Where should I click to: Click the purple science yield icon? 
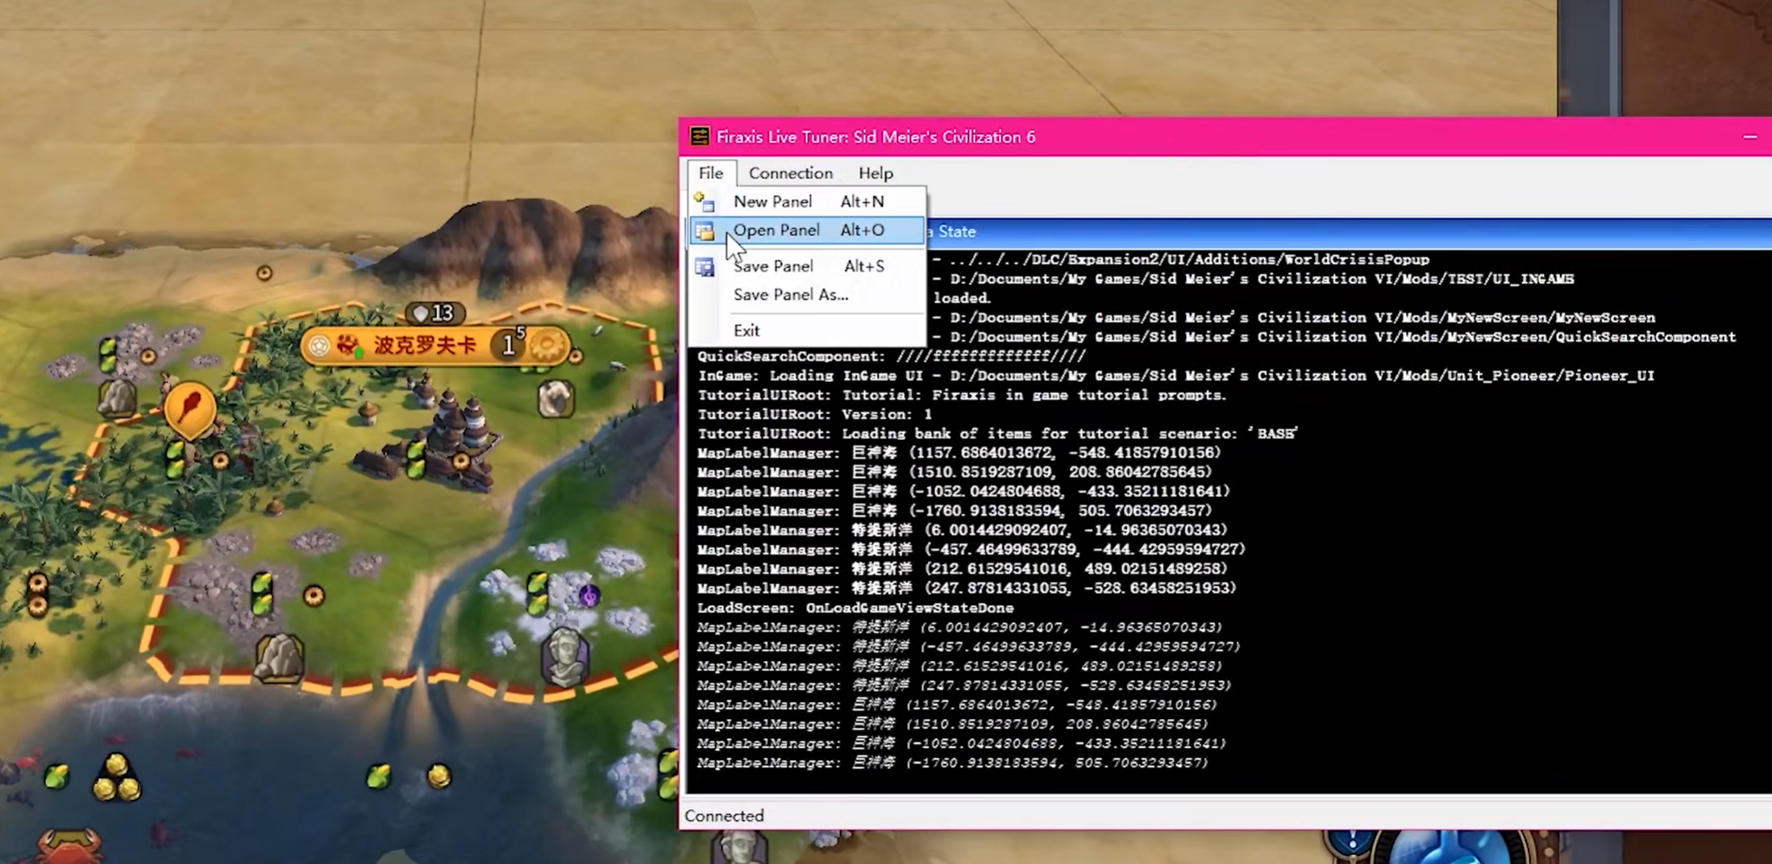(x=589, y=596)
